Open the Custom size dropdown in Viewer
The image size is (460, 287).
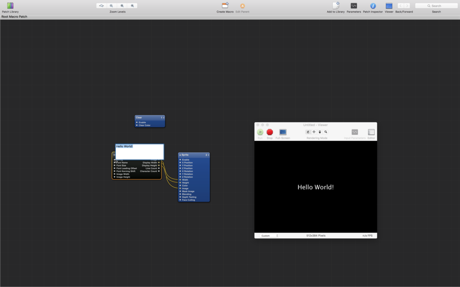(x=269, y=236)
